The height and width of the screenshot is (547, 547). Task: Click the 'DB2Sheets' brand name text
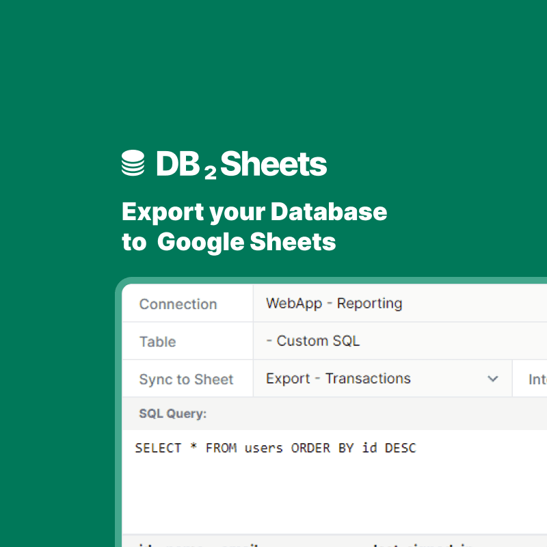tap(241, 164)
